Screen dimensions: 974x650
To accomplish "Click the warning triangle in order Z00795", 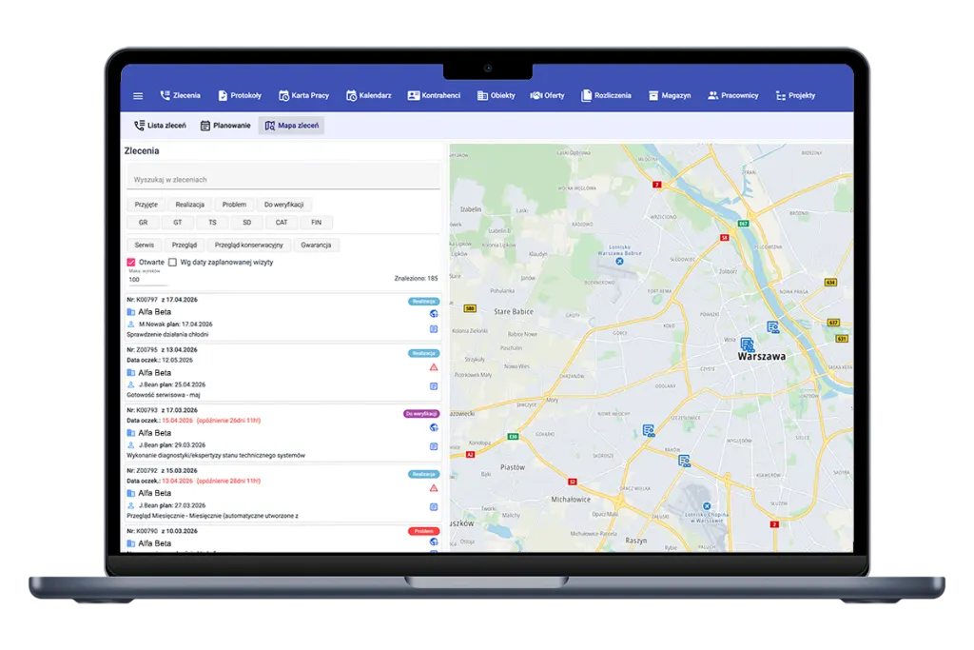I will click(434, 367).
